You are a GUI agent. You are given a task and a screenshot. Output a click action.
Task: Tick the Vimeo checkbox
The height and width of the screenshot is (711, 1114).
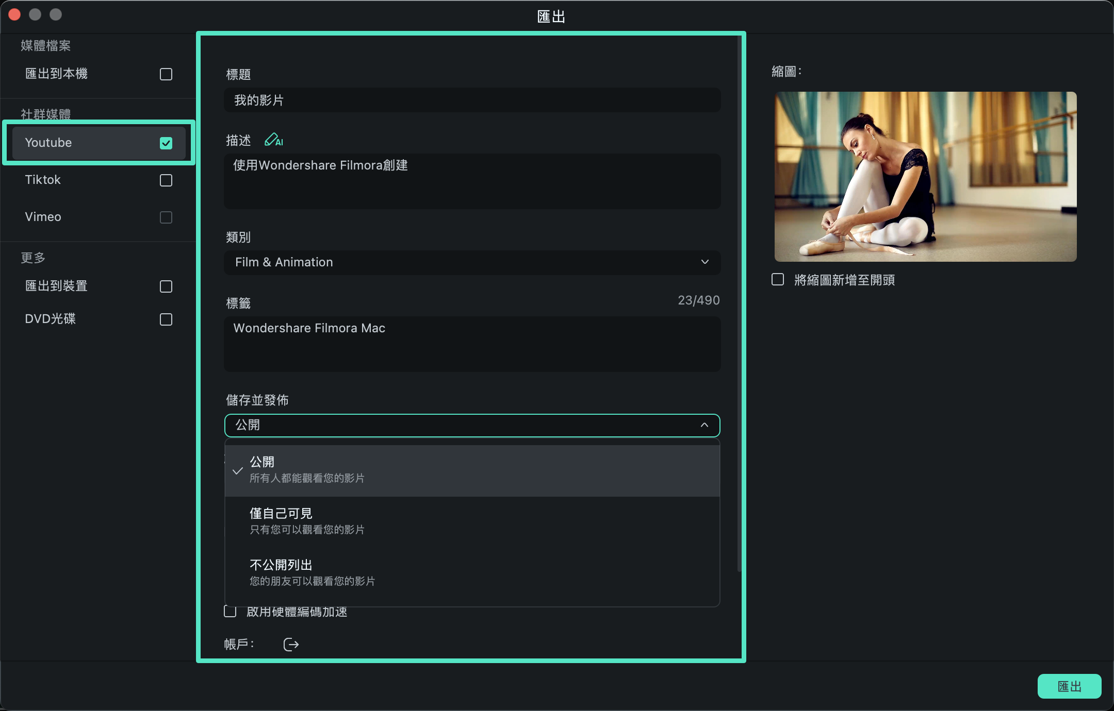click(166, 217)
